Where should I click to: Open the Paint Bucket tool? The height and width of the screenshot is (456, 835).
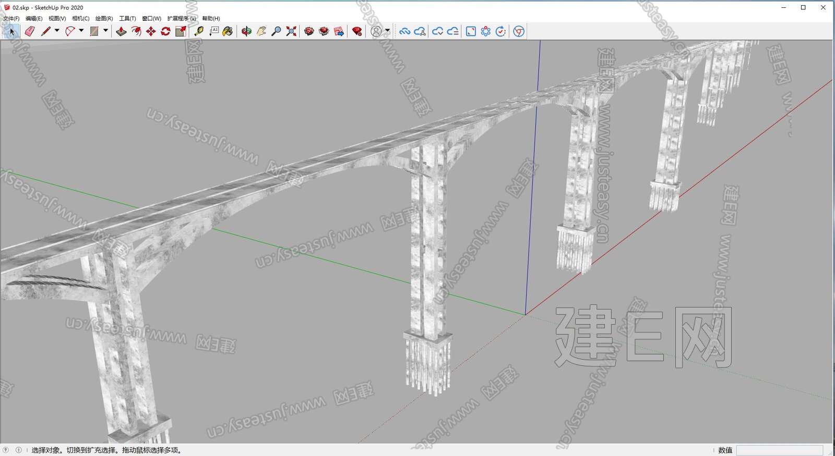click(x=228, y=31)
